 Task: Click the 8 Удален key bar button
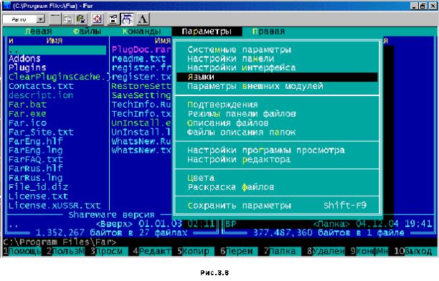(x=326, y=252)
